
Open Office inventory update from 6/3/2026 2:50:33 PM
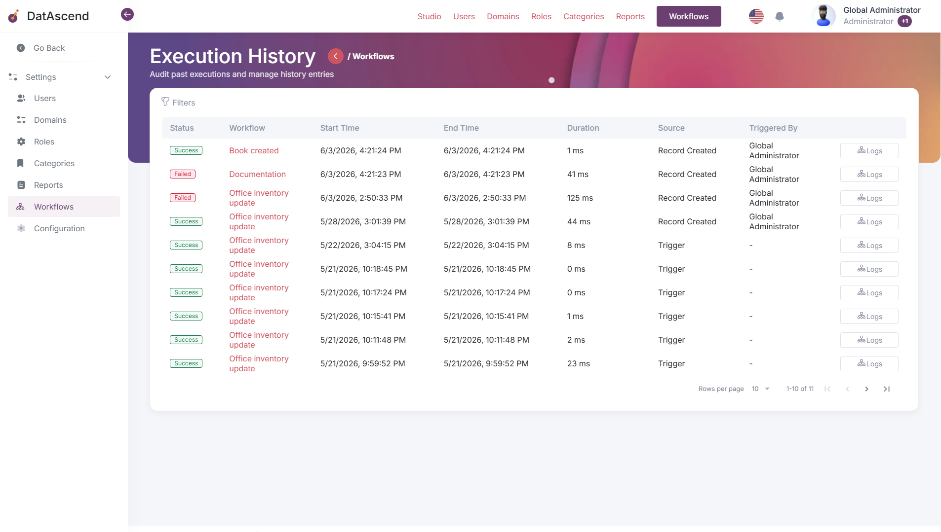(x=259, y=198)
